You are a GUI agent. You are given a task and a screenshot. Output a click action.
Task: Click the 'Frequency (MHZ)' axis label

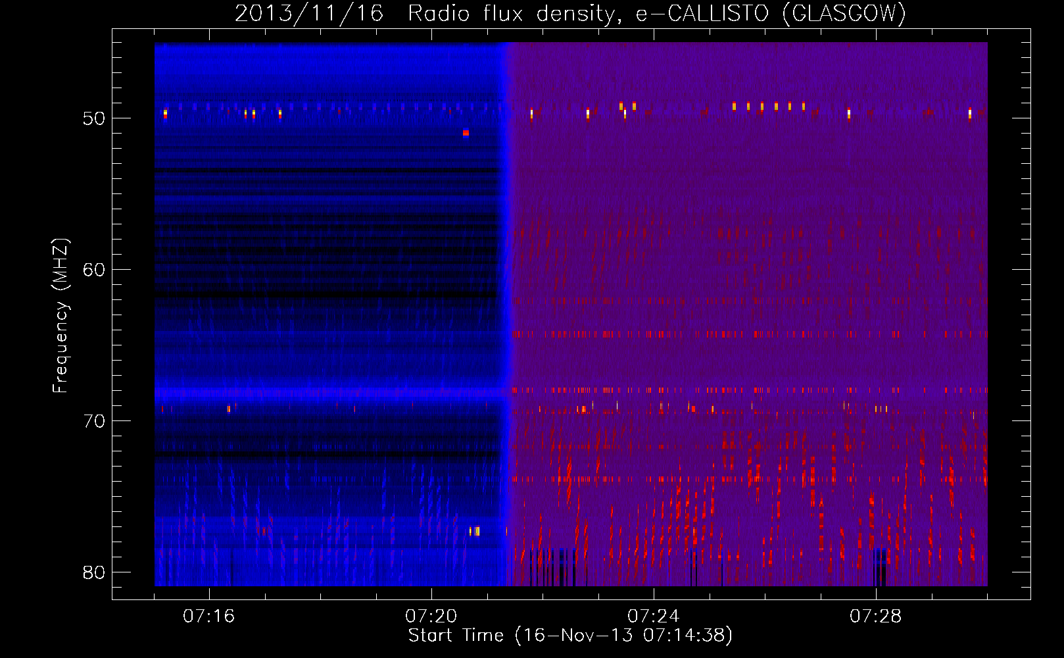point(60,316)
